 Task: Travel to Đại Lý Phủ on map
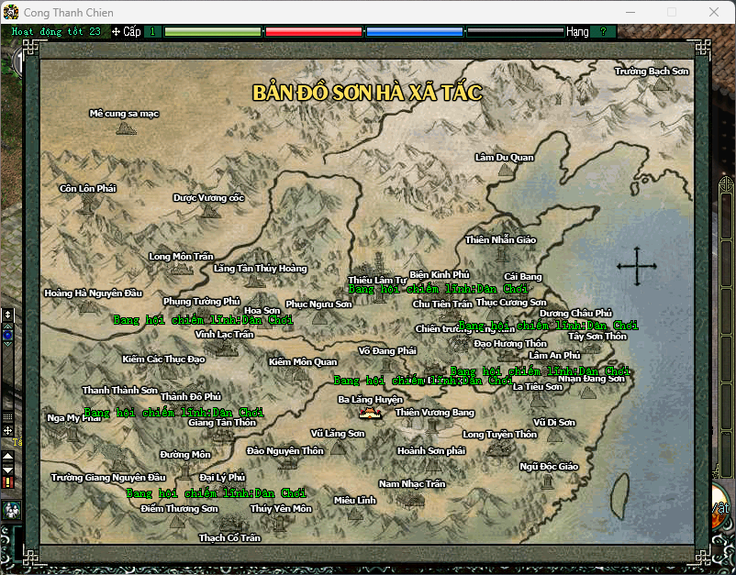(x=222, y=477)
